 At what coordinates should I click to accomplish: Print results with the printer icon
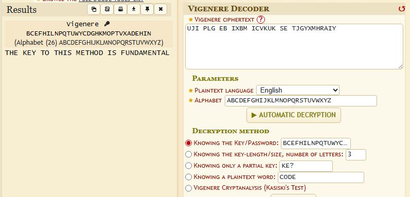(120, 9)
